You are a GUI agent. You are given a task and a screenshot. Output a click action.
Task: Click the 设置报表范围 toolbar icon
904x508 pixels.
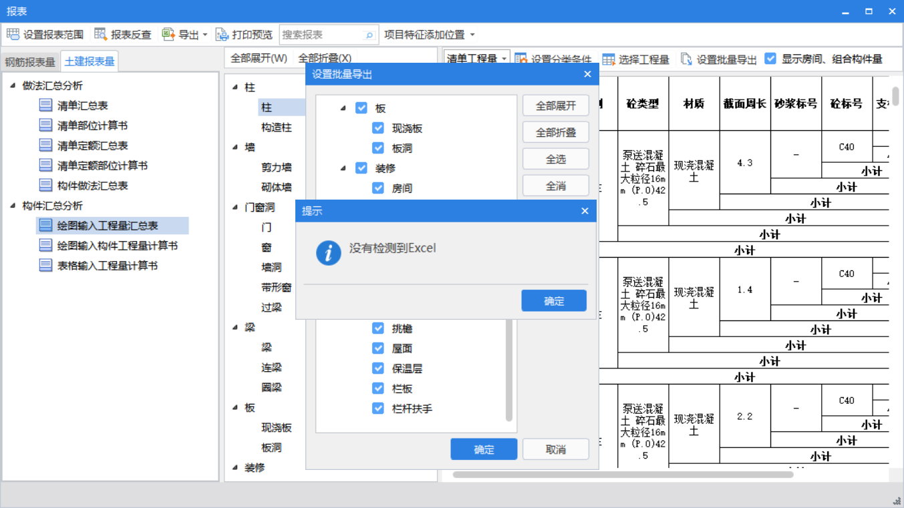13,35
